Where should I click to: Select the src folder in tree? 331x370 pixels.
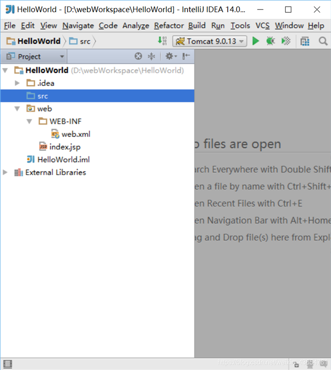click(x=97, y=96)
